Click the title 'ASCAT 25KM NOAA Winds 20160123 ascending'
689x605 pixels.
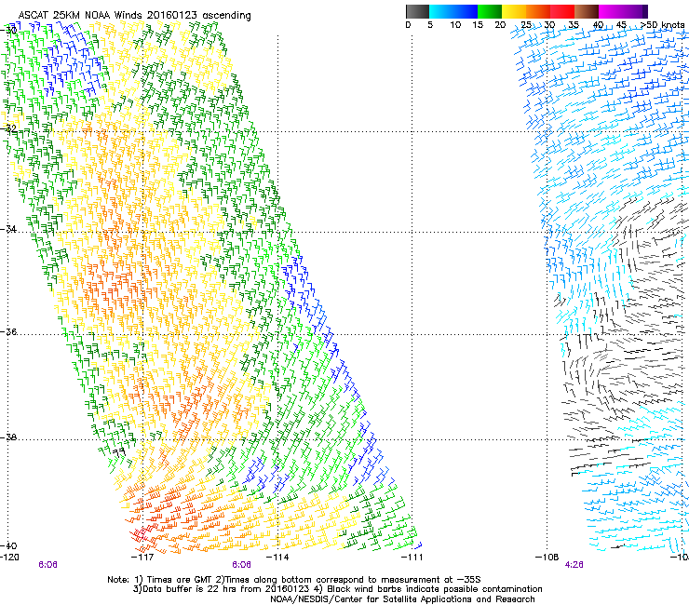[134, 16]
